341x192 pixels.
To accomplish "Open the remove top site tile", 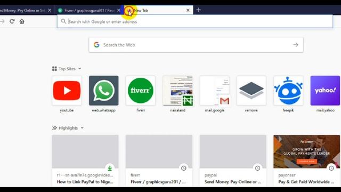I will click(251, 91).
